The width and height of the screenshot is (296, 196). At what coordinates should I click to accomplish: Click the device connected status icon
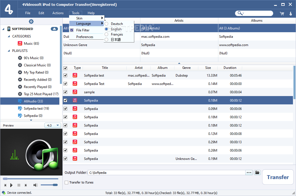[x=4, y=193]
